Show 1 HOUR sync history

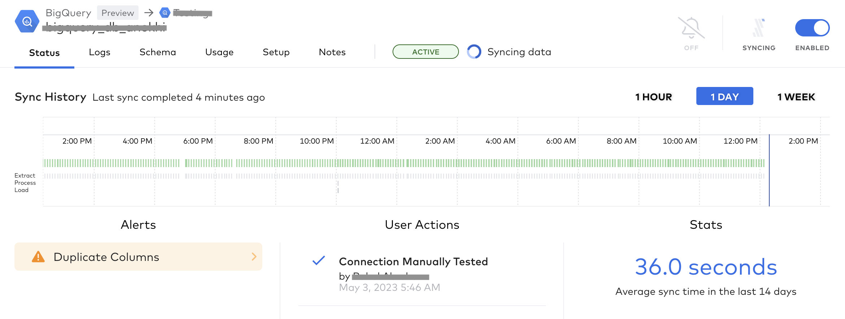(x=654, y=97)
